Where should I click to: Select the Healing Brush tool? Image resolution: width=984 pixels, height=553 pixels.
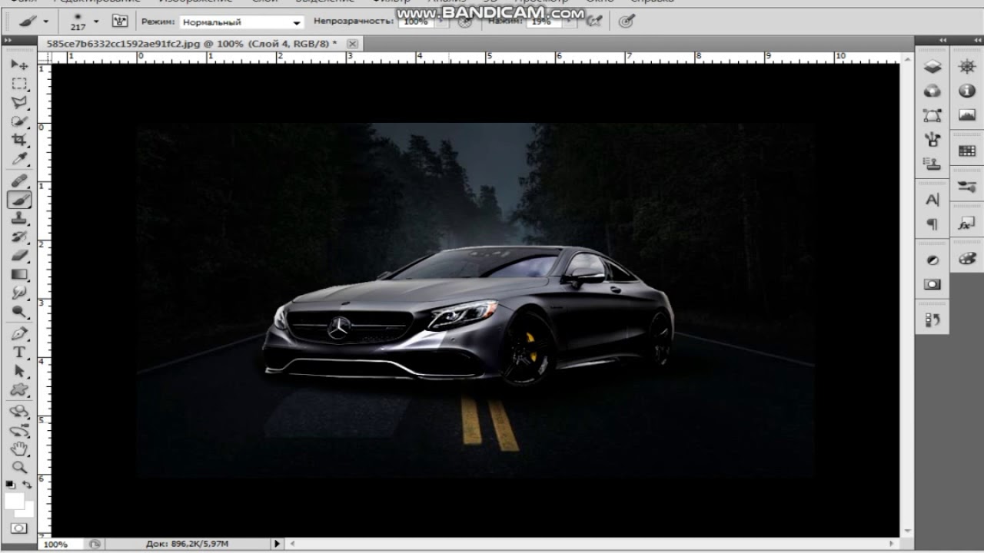pyautogui.click(x=19, y=181)
